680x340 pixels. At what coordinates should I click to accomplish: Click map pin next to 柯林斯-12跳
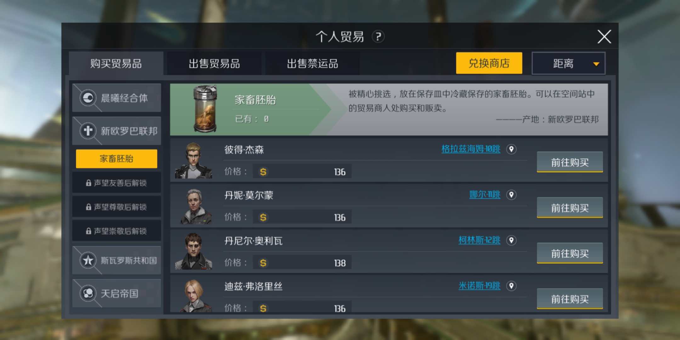[x=511, y=240]
